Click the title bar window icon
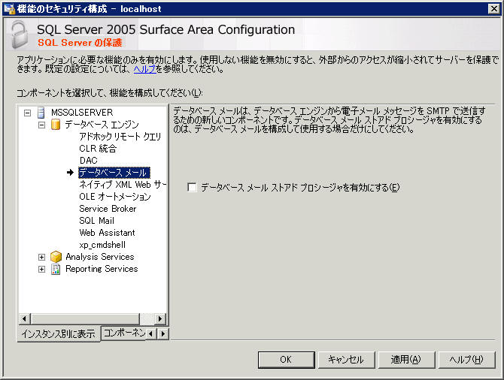This screenshot has width=504, height=380. click(x=9, y=9)
